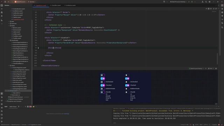Viewport: 224px width, 126px height.
Task: Open run configuration BatchProcess3.Desktop dropdown
Action: click(178, 2)
